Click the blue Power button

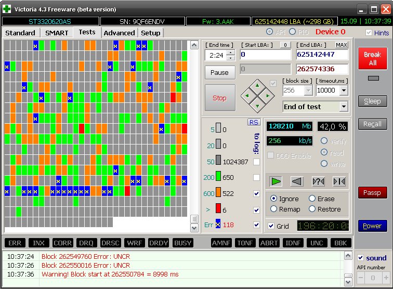[372, 226]
